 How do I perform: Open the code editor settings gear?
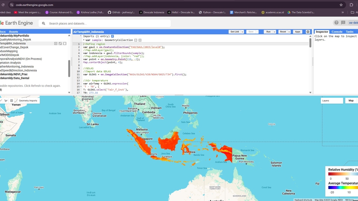coord(308,32)
